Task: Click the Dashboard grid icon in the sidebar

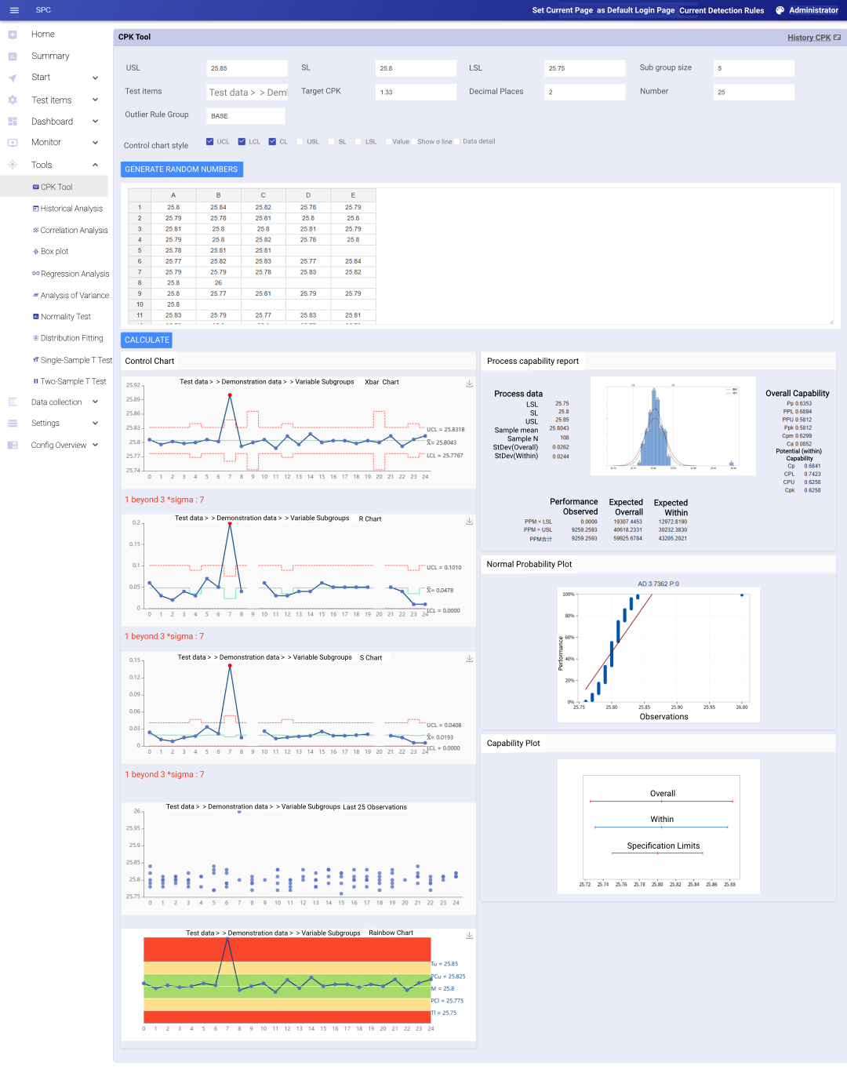Action: (x=13, y=122)
